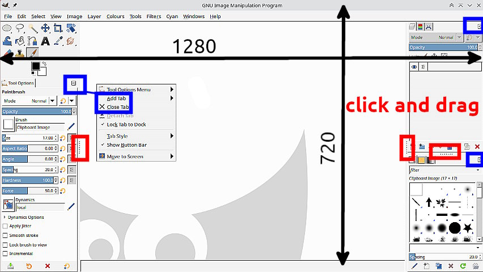Select the Free Select lasso tool
Image resolution: width=483 pixels, height=272 pixels.
coord(20,28)
